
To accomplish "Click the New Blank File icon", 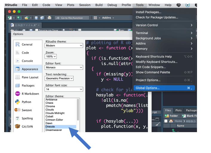I will point(184,116).
